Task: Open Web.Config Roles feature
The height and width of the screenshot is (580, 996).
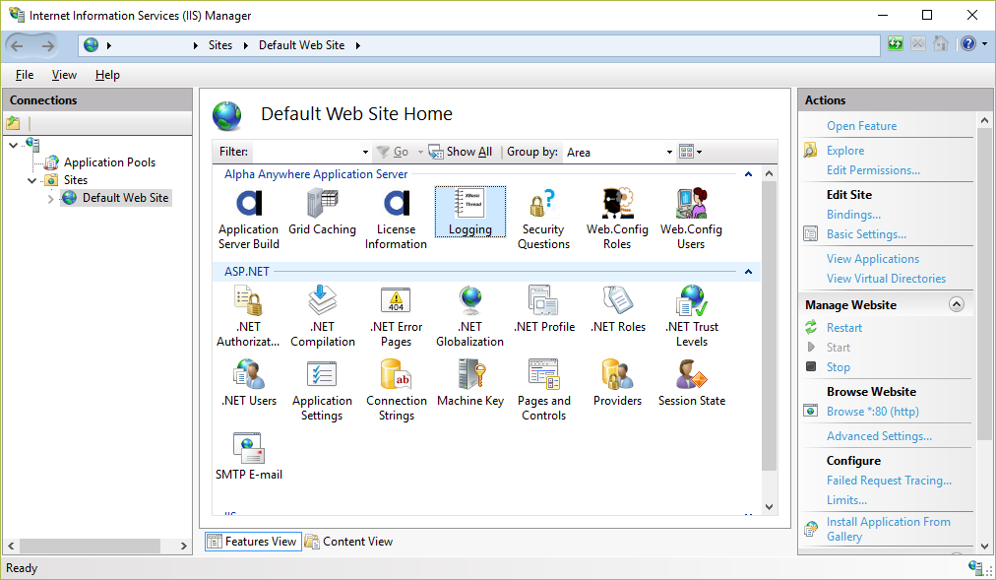Action: point(617,220)
